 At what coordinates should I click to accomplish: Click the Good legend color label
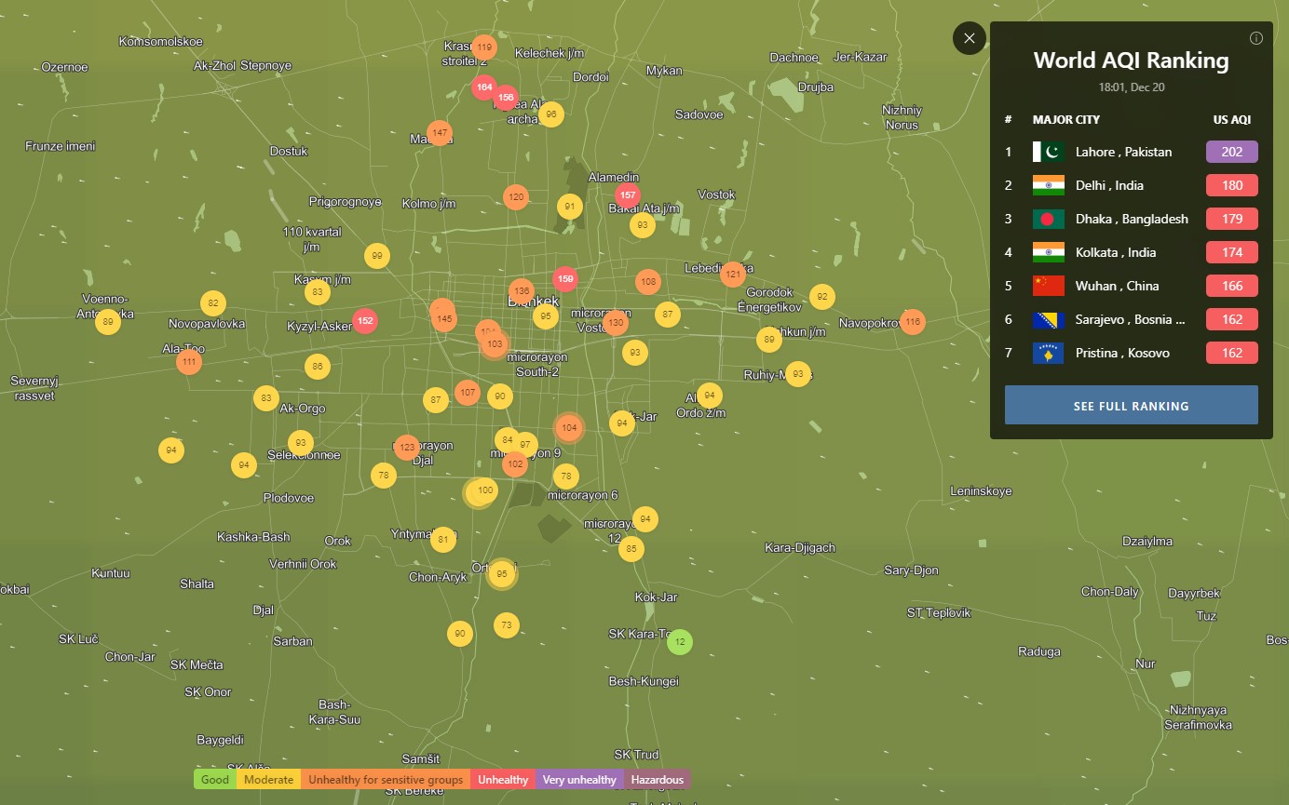click(x=215, y=780)
